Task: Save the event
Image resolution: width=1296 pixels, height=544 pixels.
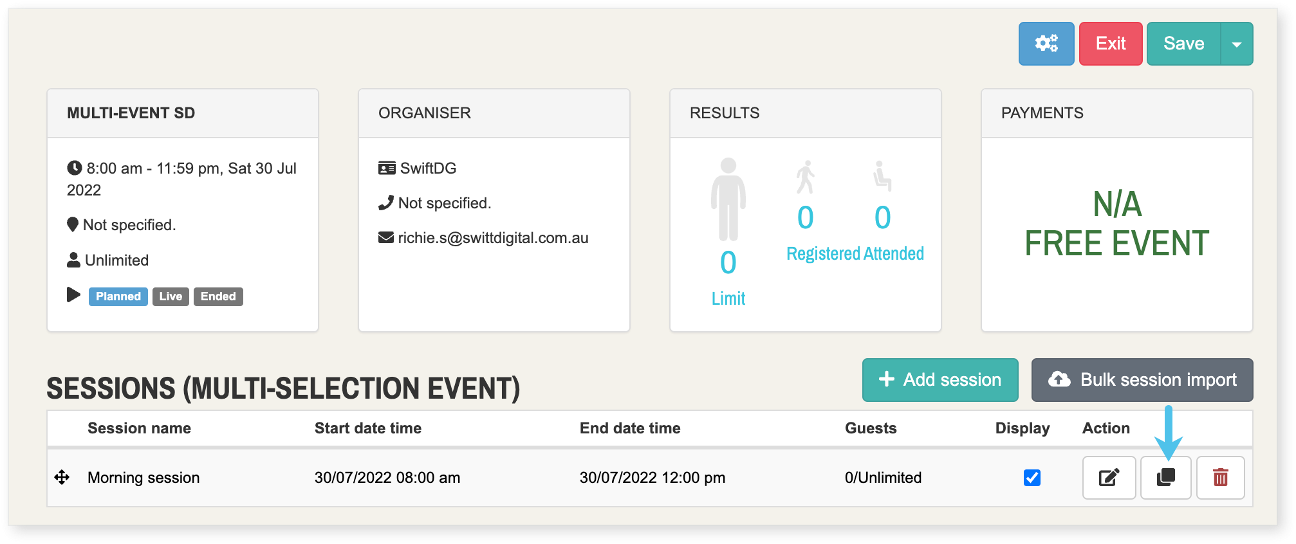Action: pos(1183,44)
